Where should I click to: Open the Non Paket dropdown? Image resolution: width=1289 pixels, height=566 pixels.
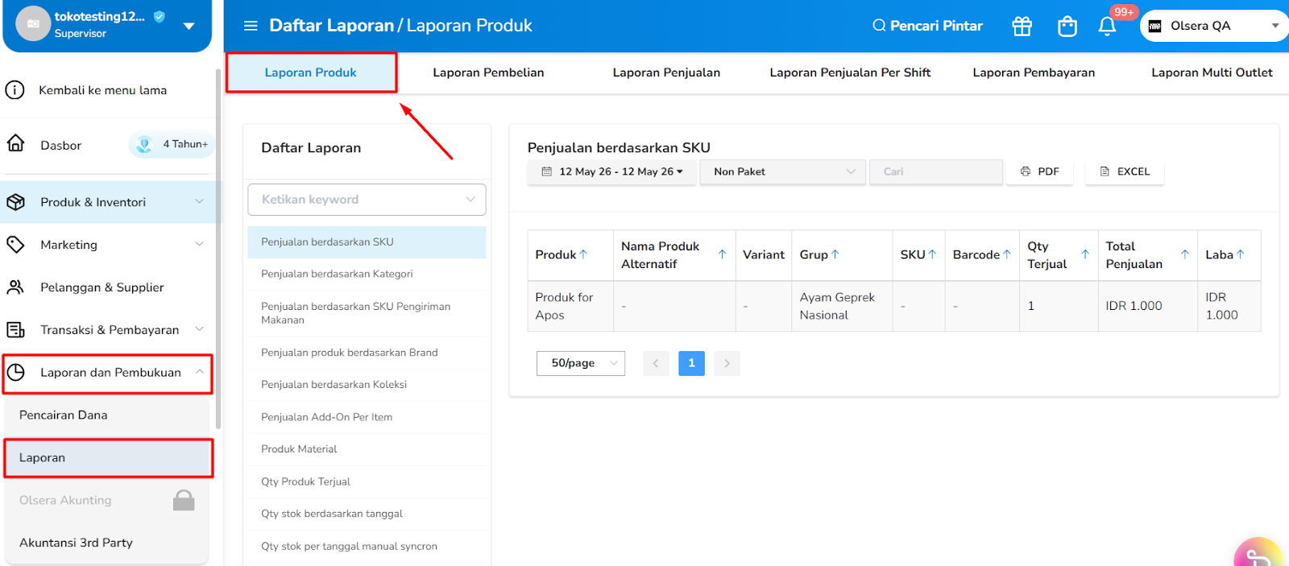783,171
